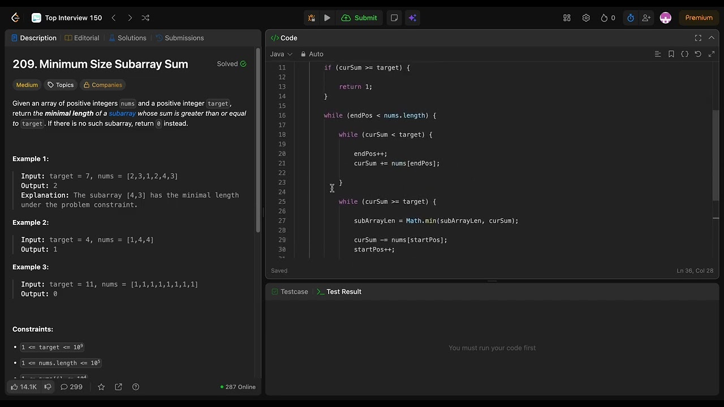
Task: Format code with the braces icon
Action: click(x=684, y=54)
